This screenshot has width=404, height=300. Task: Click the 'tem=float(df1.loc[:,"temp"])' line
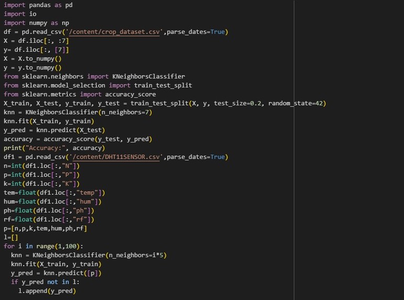[x=54, y=193]
